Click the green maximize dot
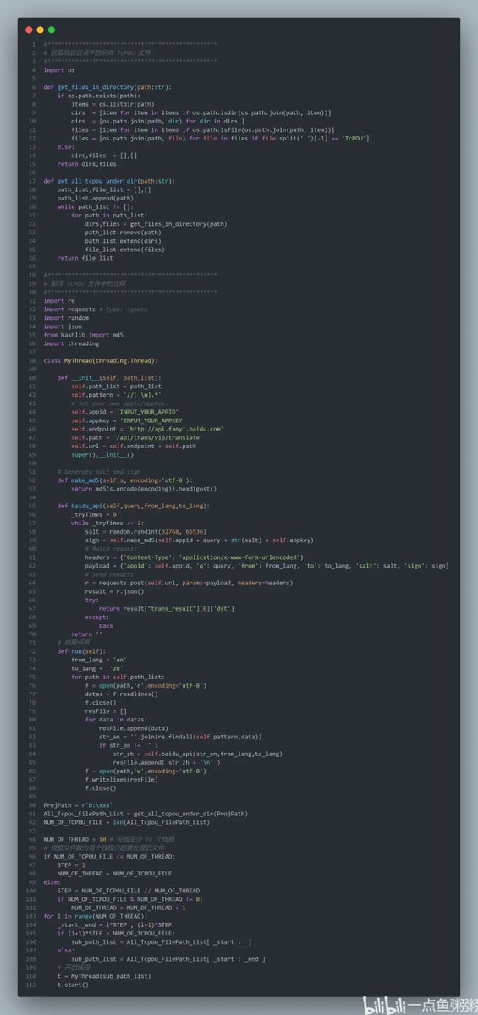 coord(51,30)
